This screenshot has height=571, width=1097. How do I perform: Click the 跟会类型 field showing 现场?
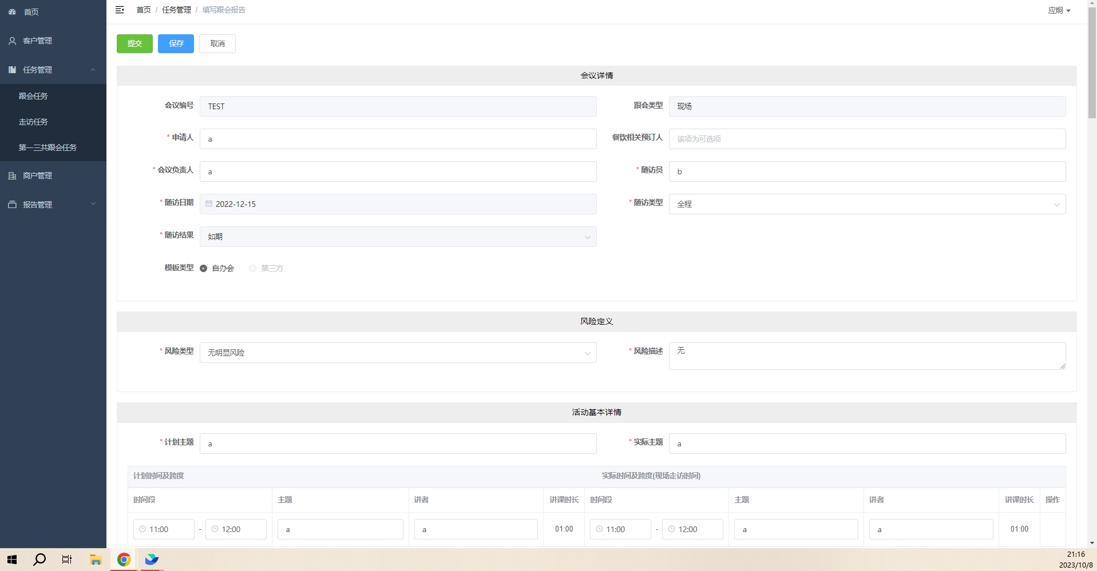click(x=867, y=106)
